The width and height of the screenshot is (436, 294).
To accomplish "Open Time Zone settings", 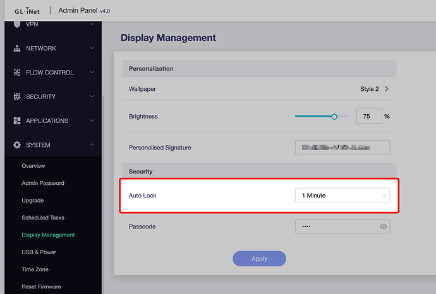I will (35, 269).
